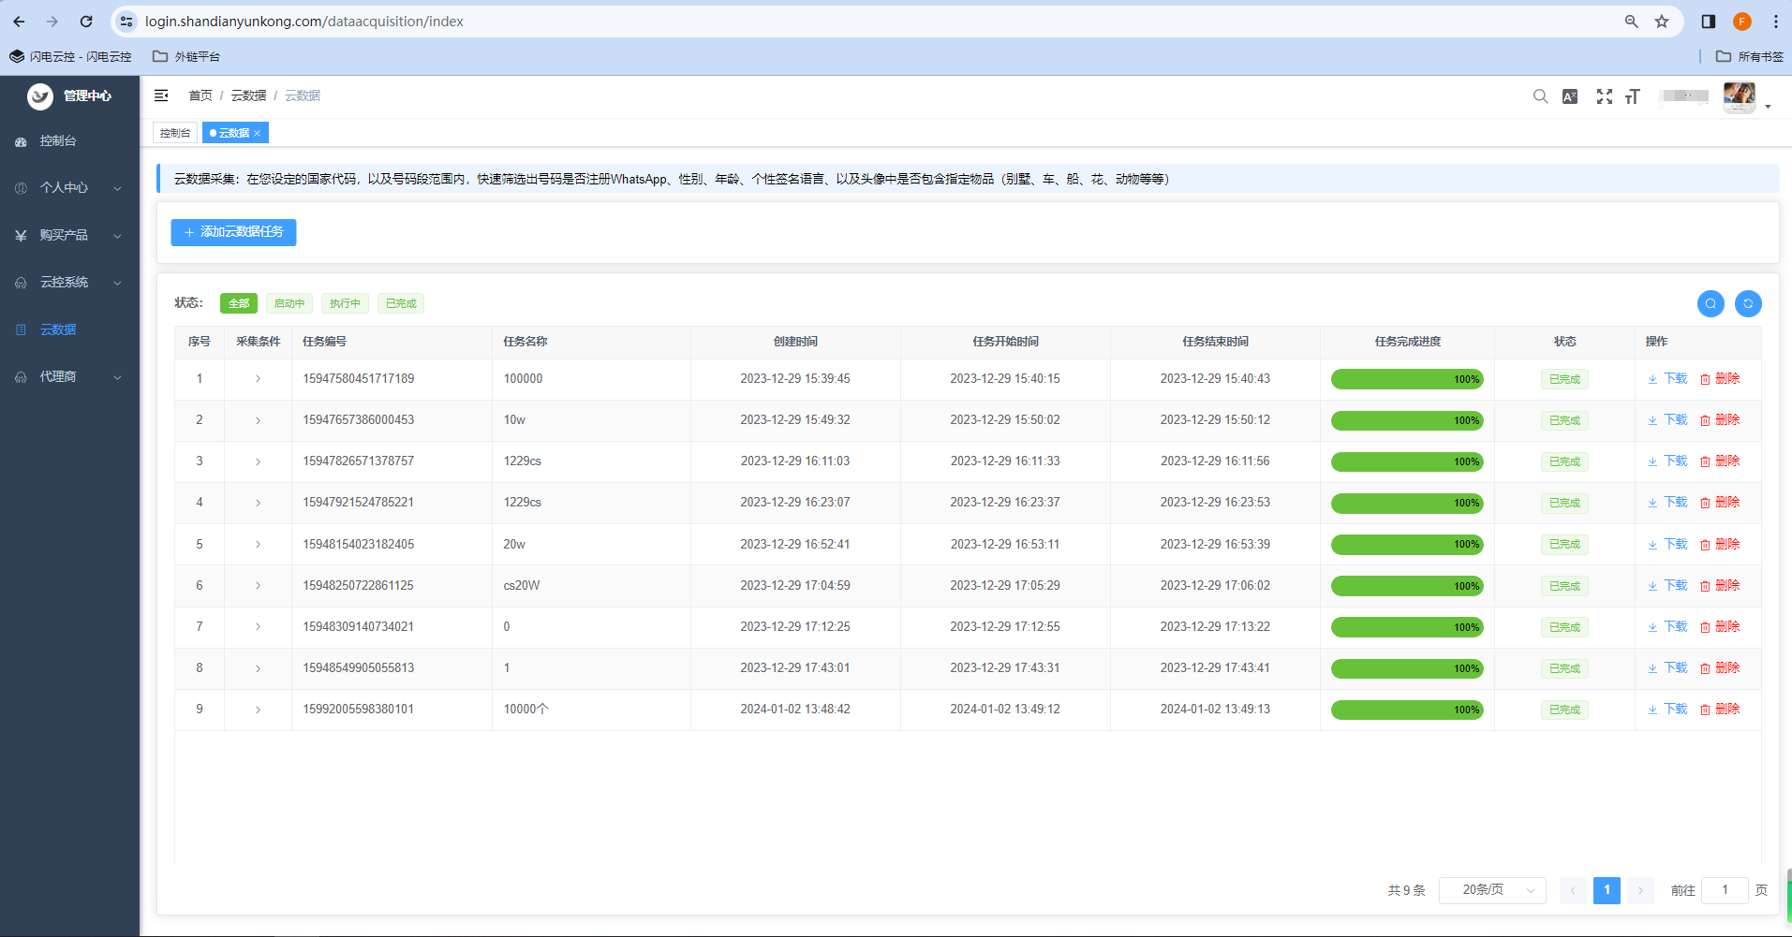Screen dimensions: 1792x937
Task: Filter tasks by 已完成 status
Action: [401, 303]
